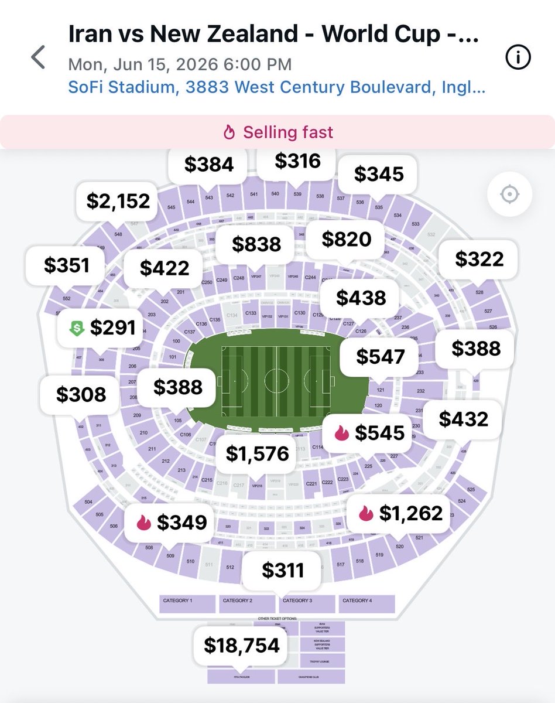Tap the green dollar deal icon at $291
The height and width of the screenshot is (703, 555).
point(77,329)
